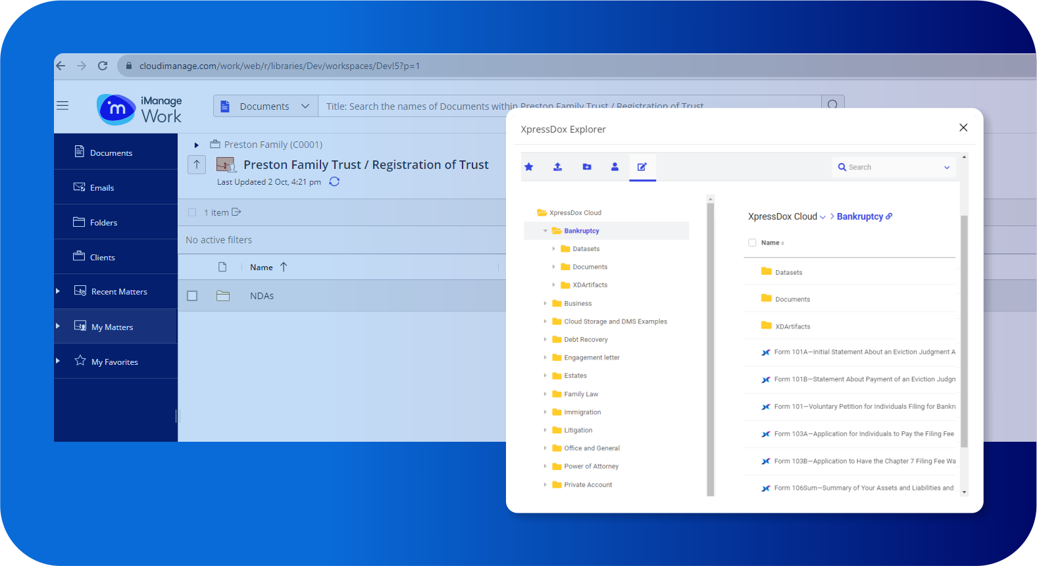
Task: Click the Preston Family Trust workspace icon
Action: [226, 164]
